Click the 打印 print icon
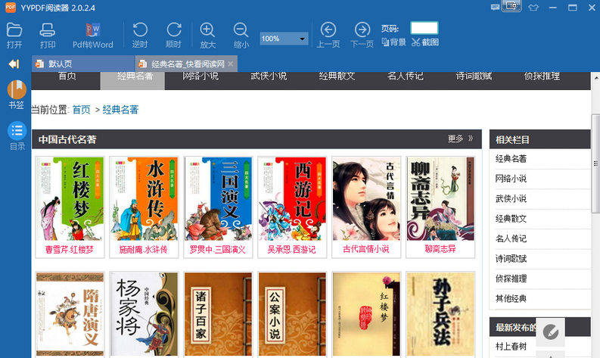The image size is (600, 358). (x=48, y=36)
